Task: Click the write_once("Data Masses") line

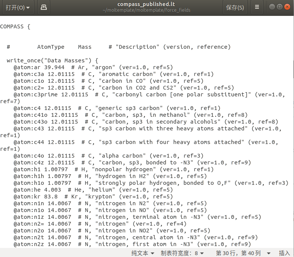Action: (x=52, y=60)
